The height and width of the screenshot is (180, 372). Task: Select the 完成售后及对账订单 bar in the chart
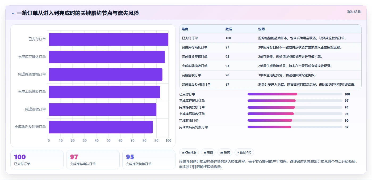(x=101, y=127)
